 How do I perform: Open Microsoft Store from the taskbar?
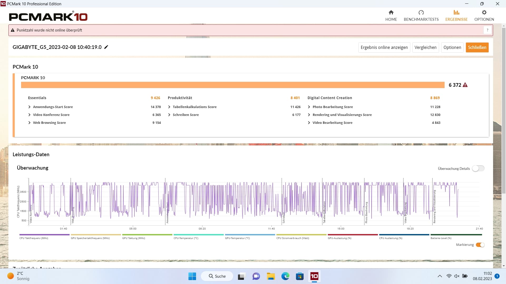point(300,276)
